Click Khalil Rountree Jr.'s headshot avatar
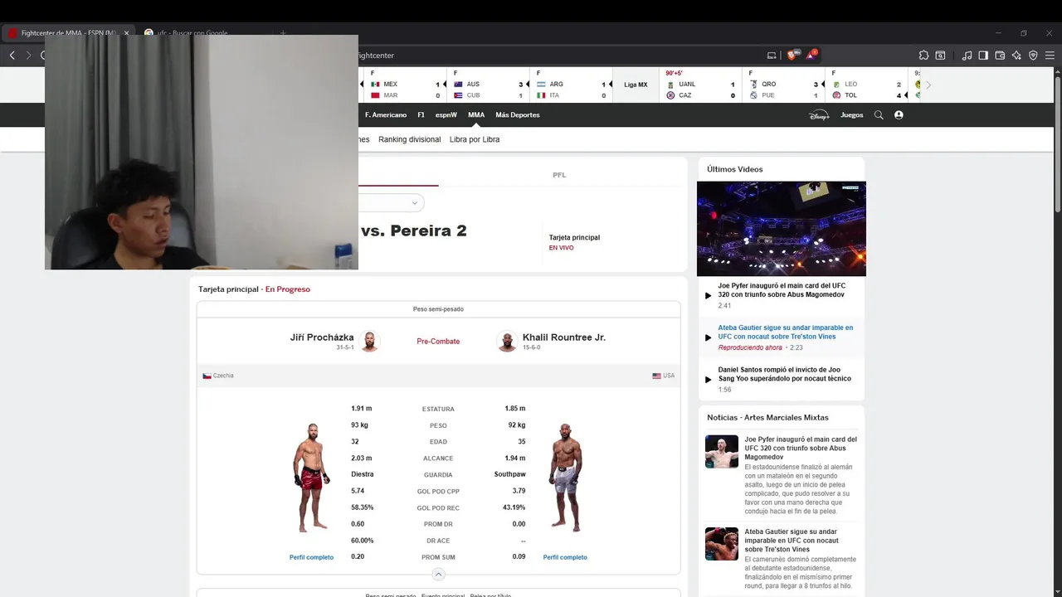The height and width of the screenshot is (597, 1062). coord(507,342)
